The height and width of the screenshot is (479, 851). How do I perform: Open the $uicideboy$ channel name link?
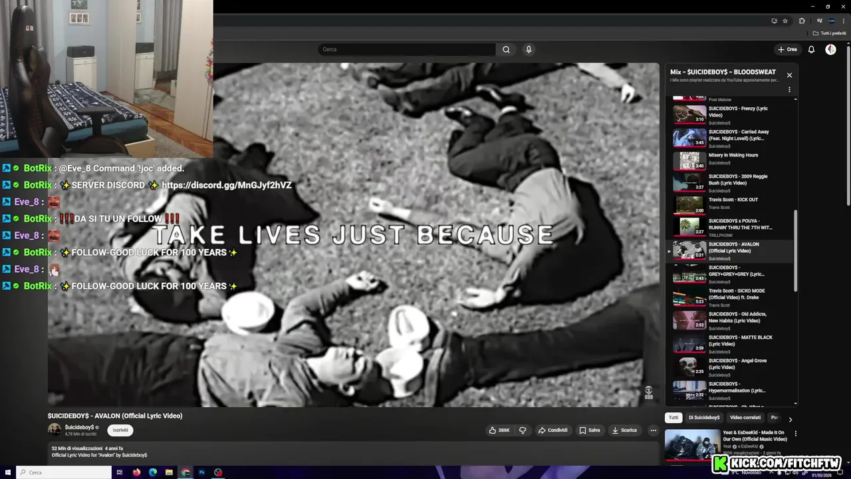click(x=79, y=427)
